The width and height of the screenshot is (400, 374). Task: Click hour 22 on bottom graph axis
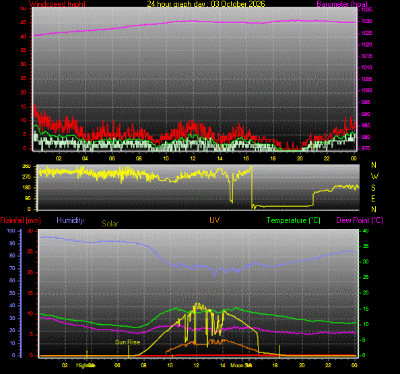click(328, 365)
